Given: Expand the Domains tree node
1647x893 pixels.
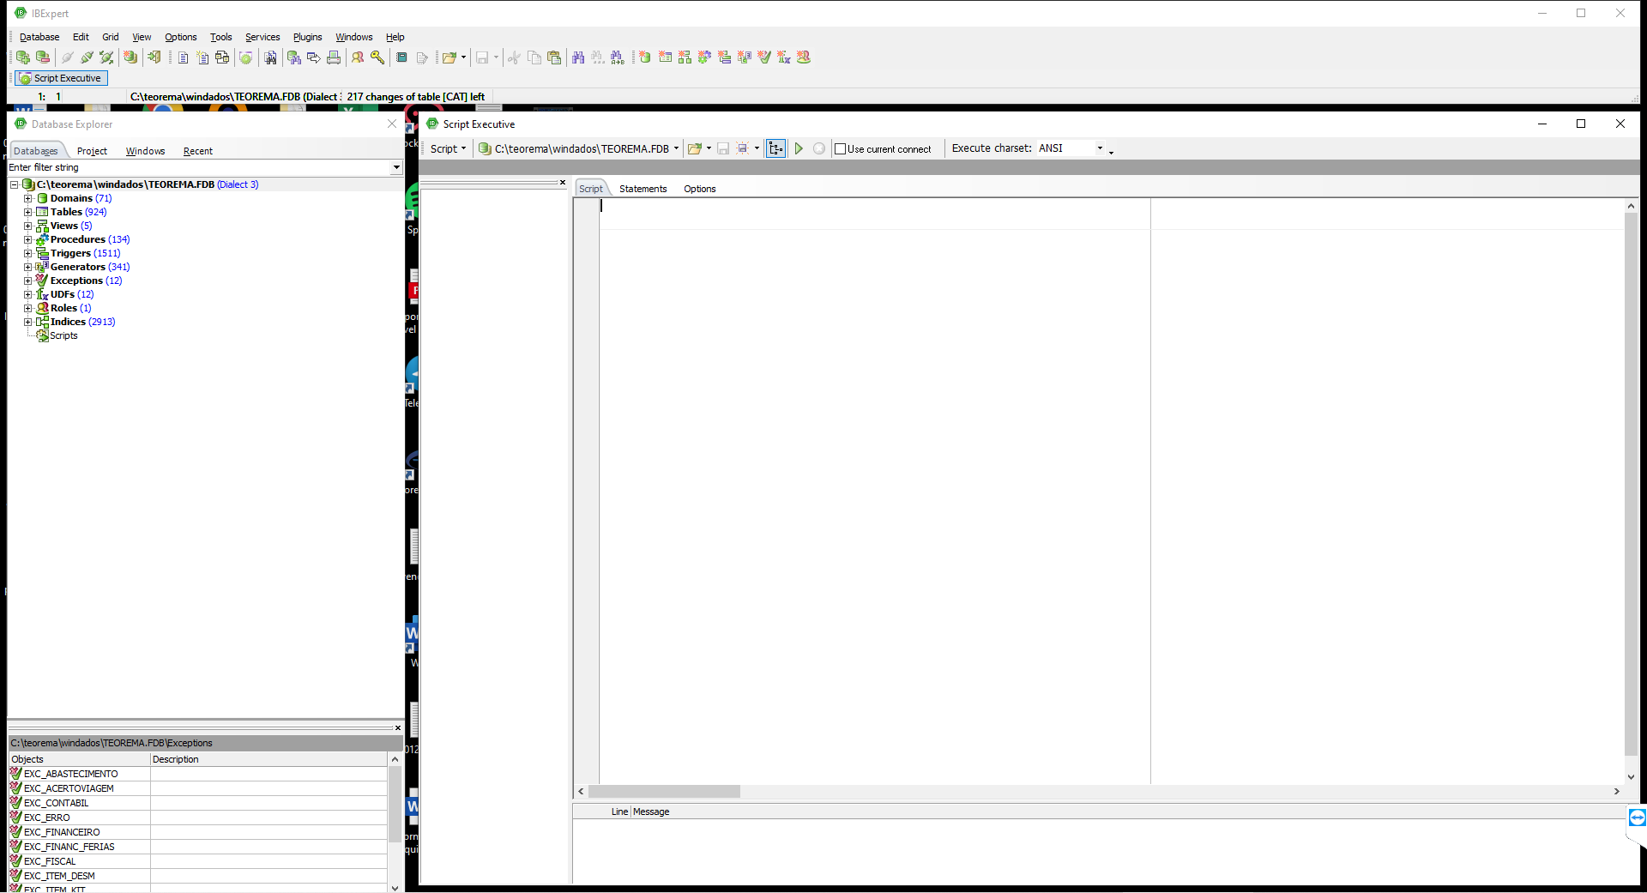Looking at the screenshot, I should (x=28, y=198).
